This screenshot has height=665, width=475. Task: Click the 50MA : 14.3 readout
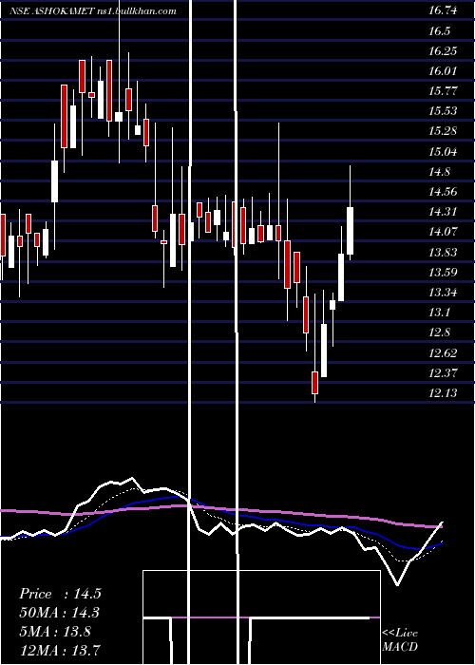coord(60,613)
